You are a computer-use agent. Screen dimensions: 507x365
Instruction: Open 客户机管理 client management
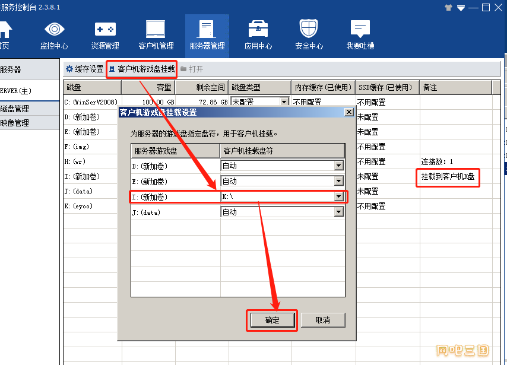click(156, 36)
